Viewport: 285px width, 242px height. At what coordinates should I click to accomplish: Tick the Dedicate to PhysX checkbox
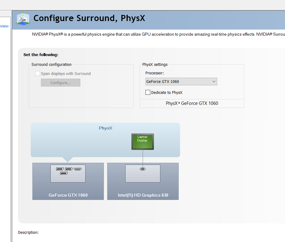148,93
